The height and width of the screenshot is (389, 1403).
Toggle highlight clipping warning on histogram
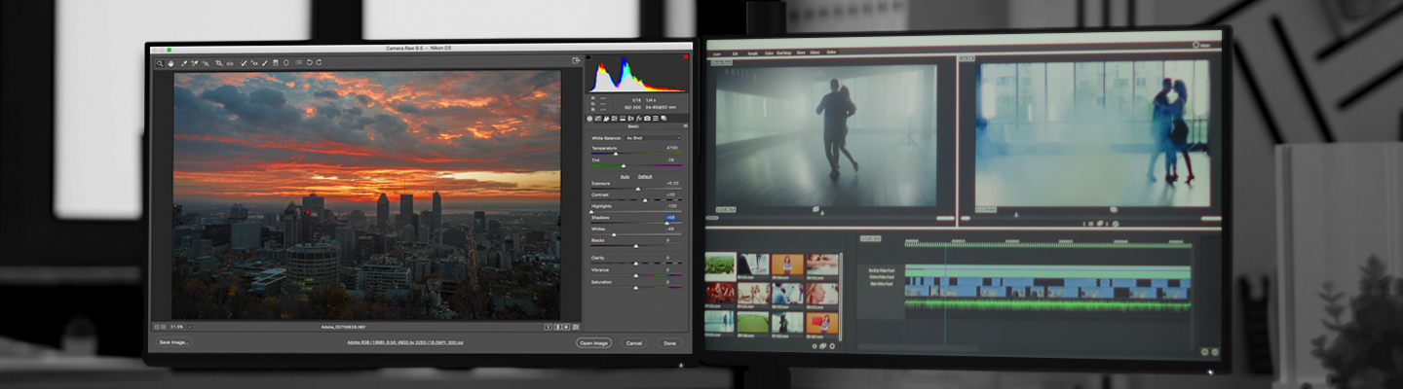[x=685, y=58]
